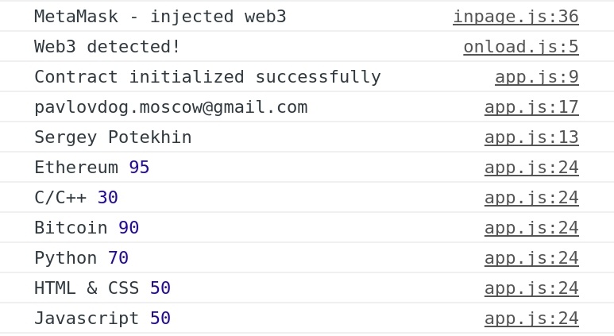
Task: Click the "Python 70" log message
Action: [81, 258]
